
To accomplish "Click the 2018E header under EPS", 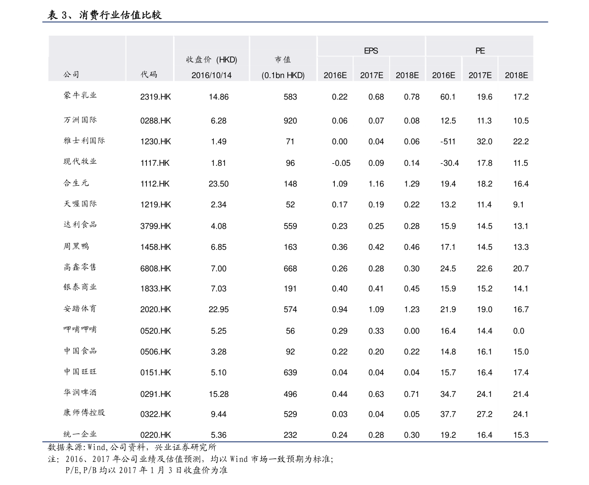I will (x=407, y=76).
